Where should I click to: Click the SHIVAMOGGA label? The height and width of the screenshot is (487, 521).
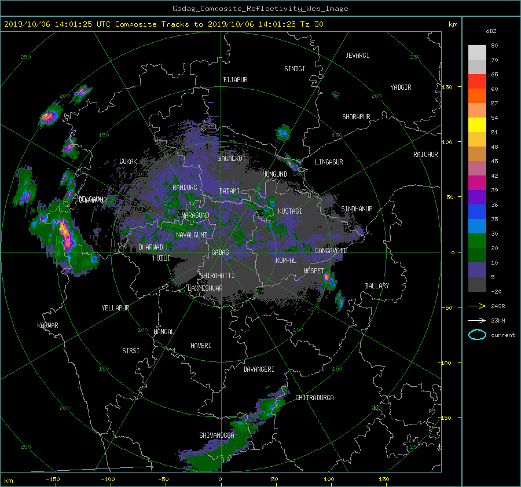coord(217,435)
